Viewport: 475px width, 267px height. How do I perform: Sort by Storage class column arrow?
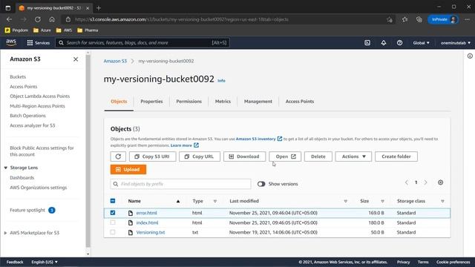(442, 201)
